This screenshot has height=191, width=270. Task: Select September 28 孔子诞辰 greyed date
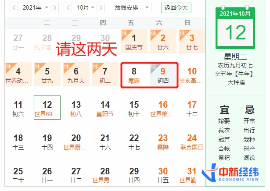[47, 42]
